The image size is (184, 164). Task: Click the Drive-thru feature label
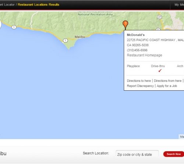[158, 66]
